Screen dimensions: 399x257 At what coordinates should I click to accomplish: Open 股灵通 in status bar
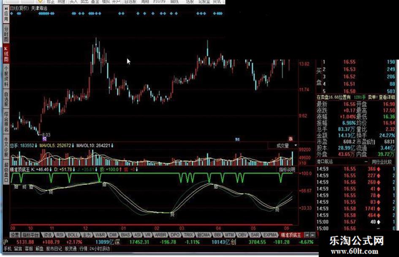[x=71, y=249]
